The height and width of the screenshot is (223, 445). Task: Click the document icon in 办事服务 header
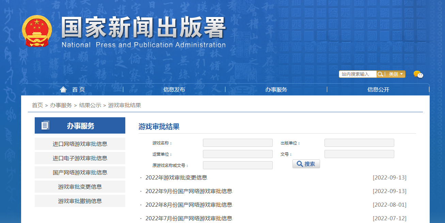click(45, 125)
